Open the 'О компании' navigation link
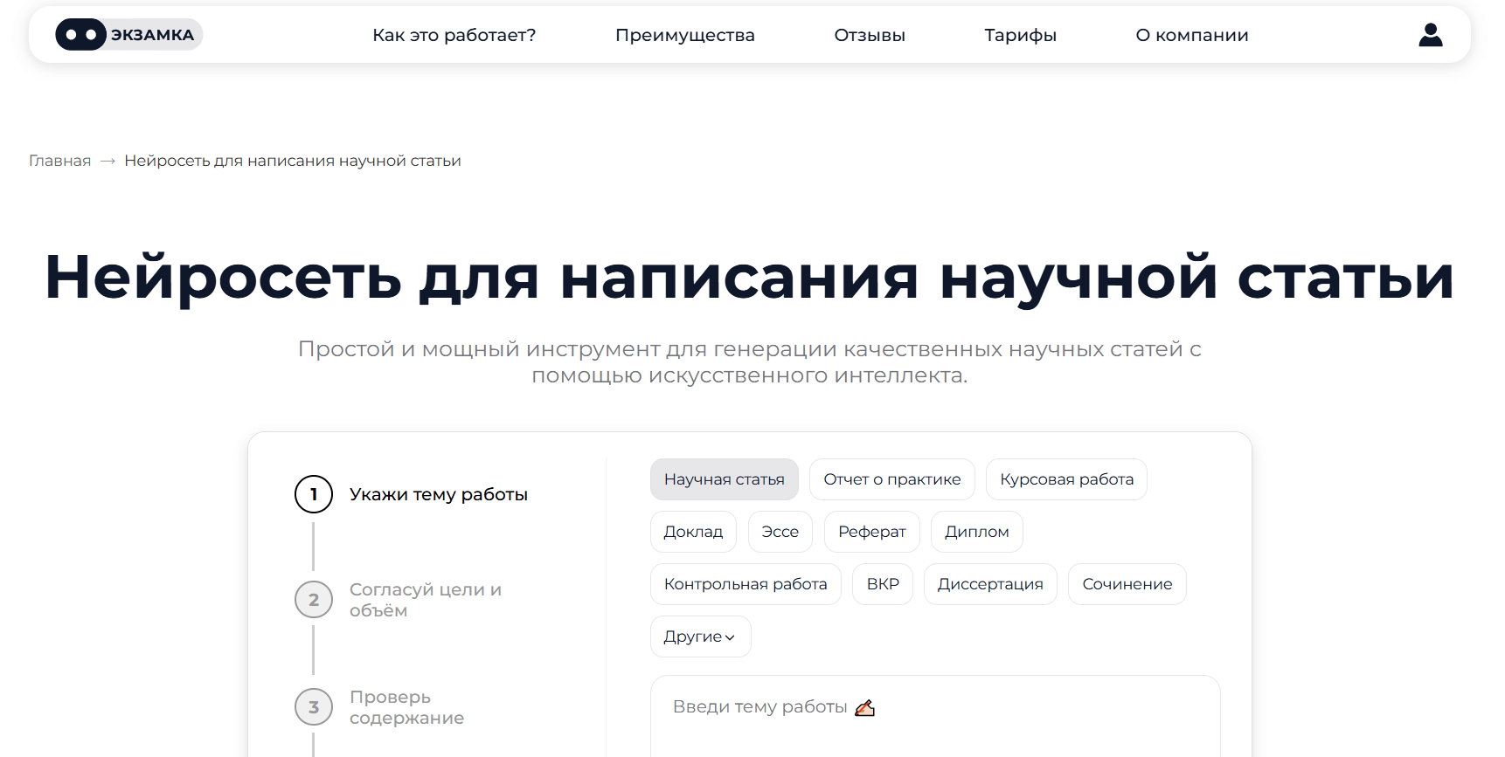1505x757 pixels. point(1191,35)
